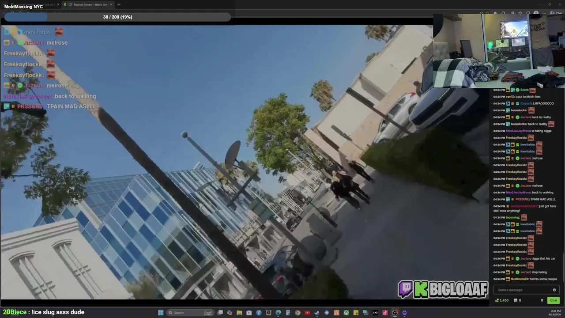
Task: Click xyn12 username in chat
Action: (510, 97)
